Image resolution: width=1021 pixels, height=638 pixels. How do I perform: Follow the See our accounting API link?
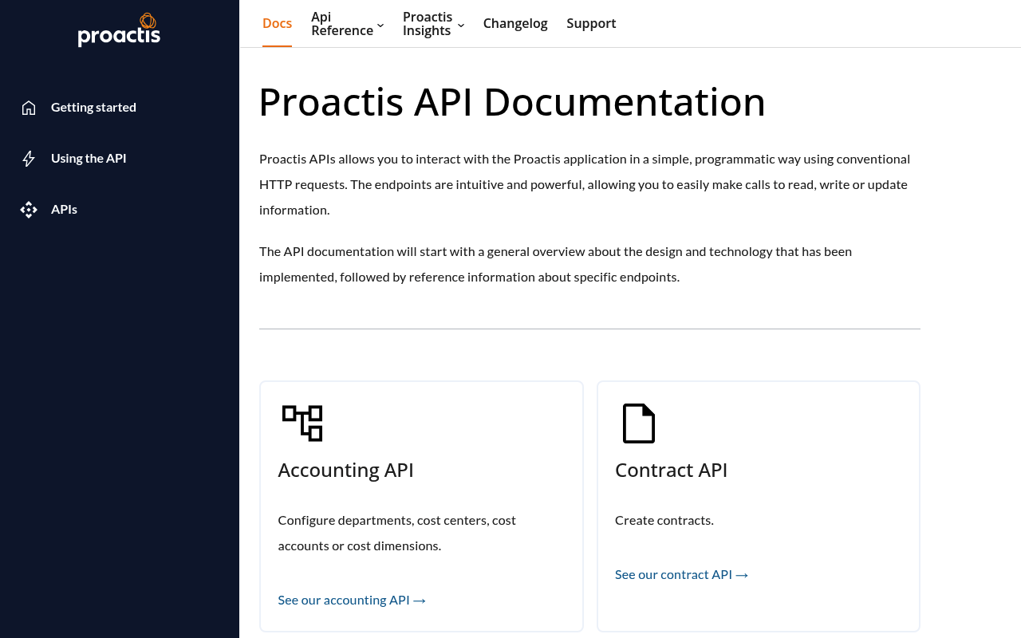[x=352, y=600]
